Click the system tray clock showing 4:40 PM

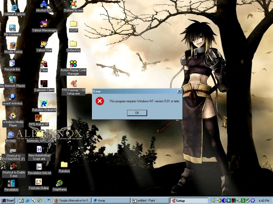coord(263,201)
